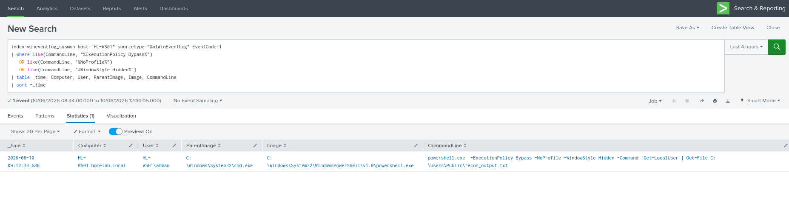Pause the search job

tap(674, 101)
